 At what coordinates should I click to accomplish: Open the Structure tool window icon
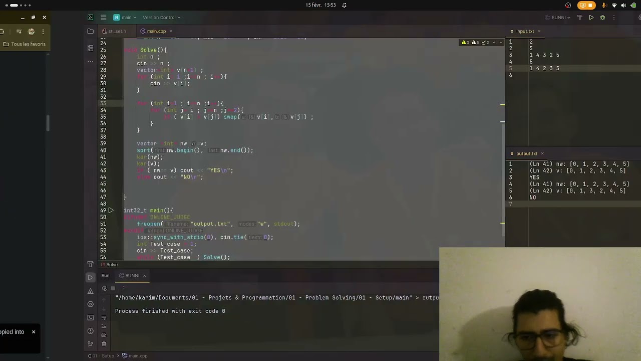[x=90, y=48]
